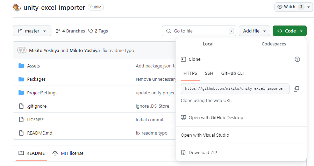Viewport: 314px width, 166px height.
Task: Toggle the green Code dropdown
Action: click(290, 31)
